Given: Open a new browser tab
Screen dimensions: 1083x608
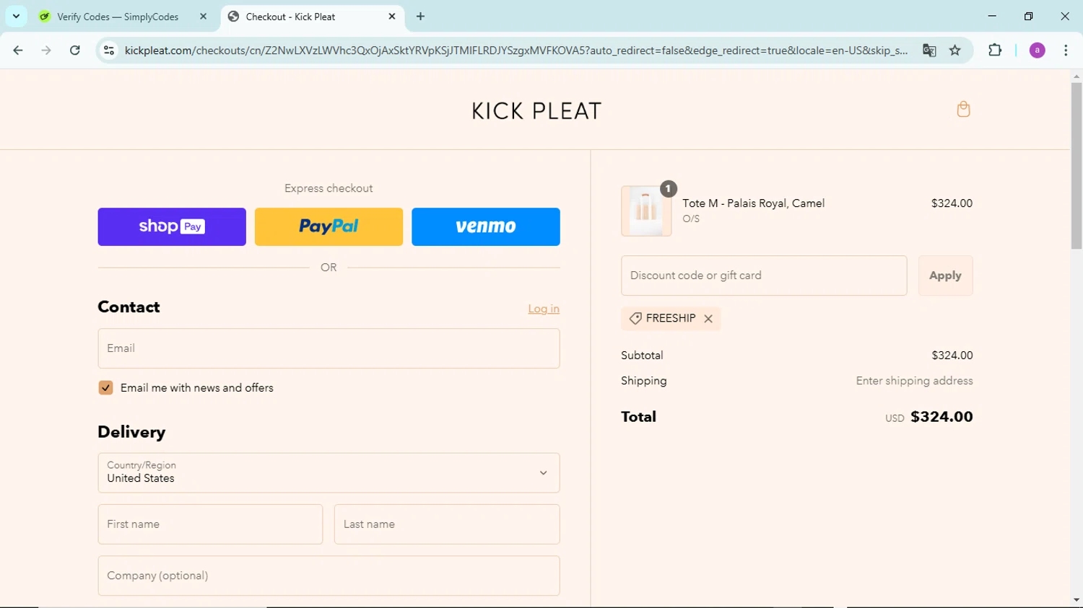Looking at the screenshot, I should 421,17.
